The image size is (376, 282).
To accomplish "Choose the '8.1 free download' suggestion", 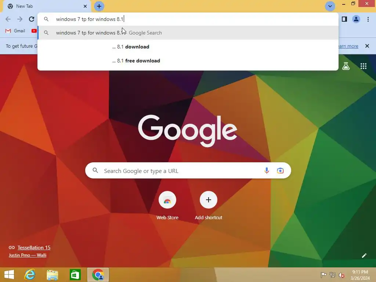I will [188, 61].
